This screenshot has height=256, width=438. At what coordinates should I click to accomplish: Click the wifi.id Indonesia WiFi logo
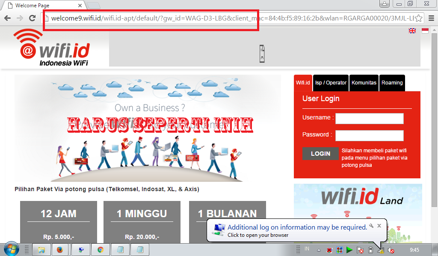point(52,47)
